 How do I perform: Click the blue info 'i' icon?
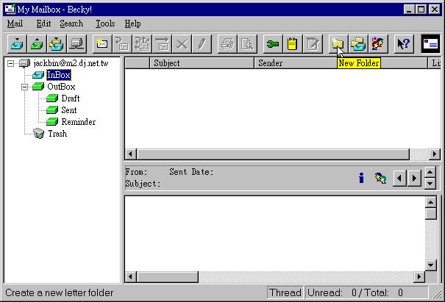click(x=361, y=178)
